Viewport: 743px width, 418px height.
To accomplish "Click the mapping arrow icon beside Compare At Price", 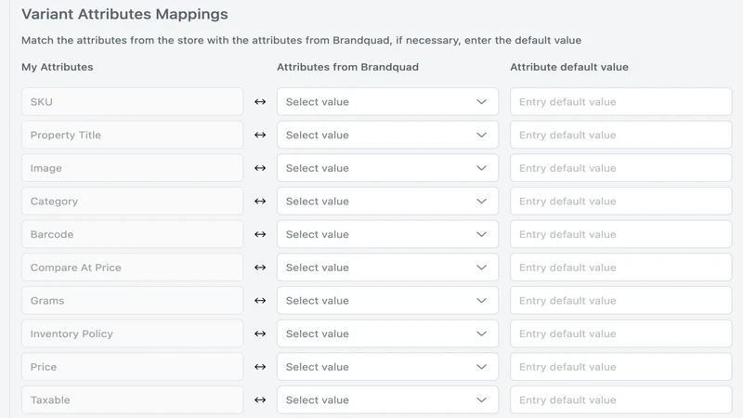I will (260, 268).
